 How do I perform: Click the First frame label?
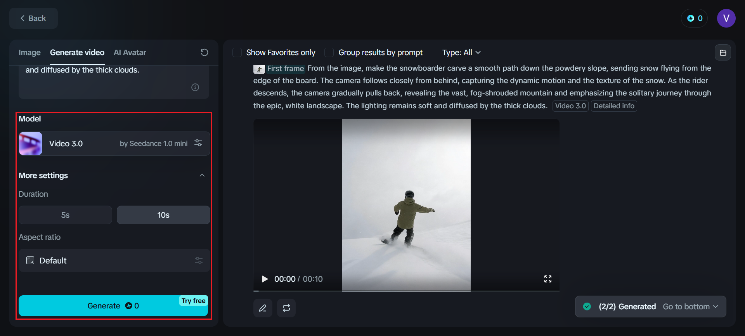[x=286, y=69]
